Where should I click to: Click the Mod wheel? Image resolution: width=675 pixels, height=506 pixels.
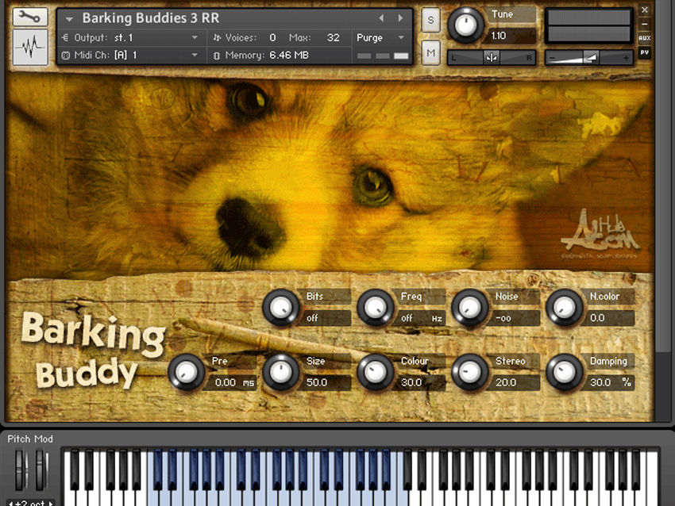40,470
